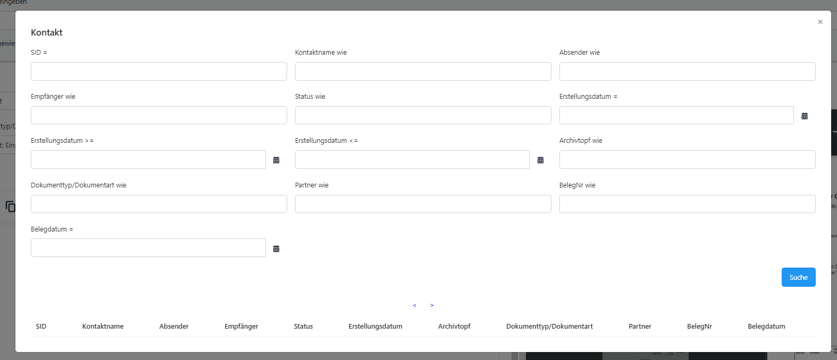
Task: Click the Partner wie input box
Action: (x=423, y=204)
